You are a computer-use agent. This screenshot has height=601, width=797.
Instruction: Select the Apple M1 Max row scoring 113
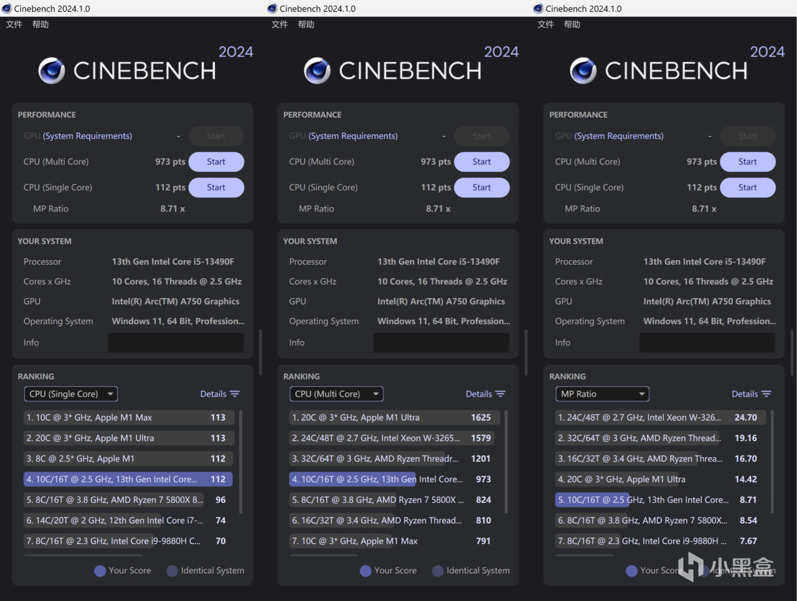128,417
